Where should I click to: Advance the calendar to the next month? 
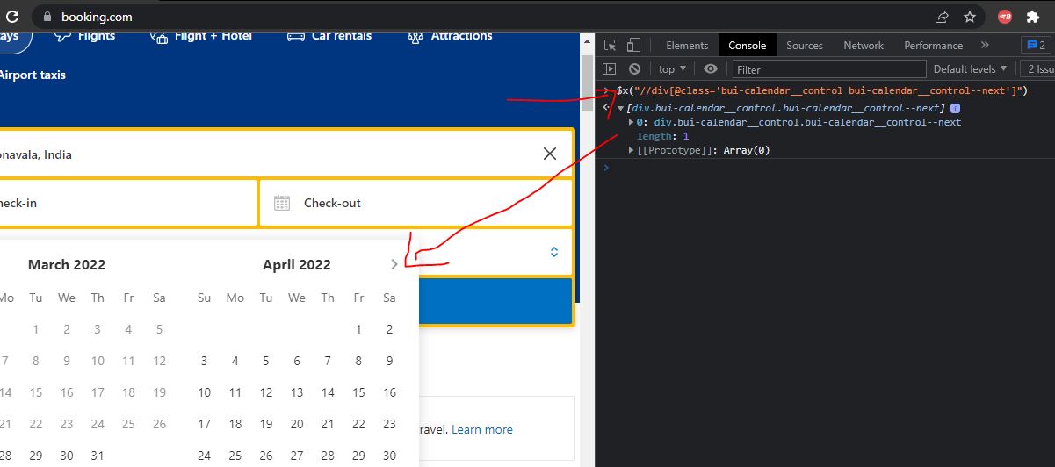394,264
